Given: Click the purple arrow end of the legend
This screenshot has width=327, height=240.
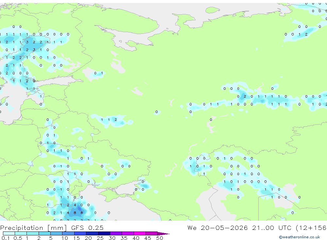Looking at the screenshot, I should pyautogui.click(x=163, y=234).
